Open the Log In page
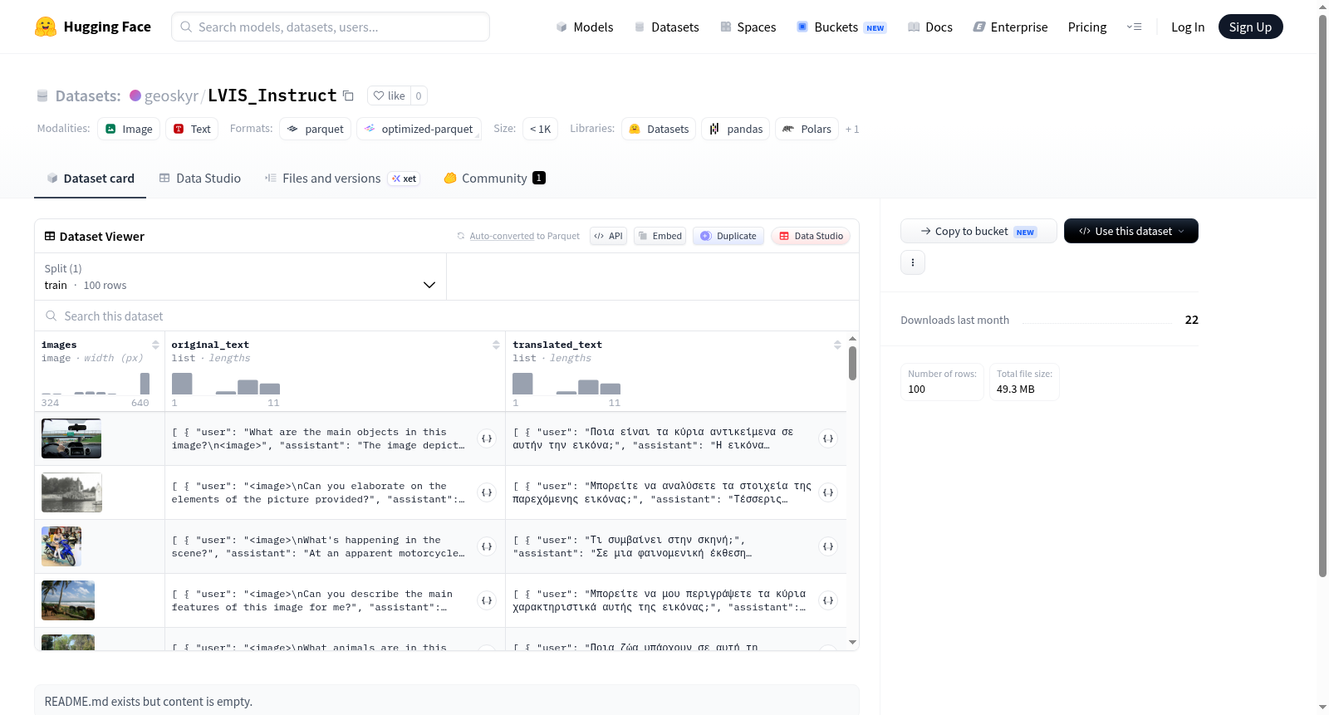Screen dimensions: 1329x715 pos(1188,27)
